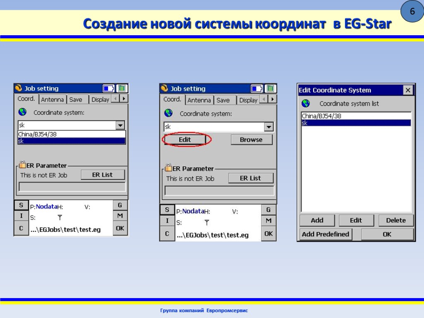Click globe icon in Edit Coordinate System window
This screenshot has width=424, height=318.
306,103
